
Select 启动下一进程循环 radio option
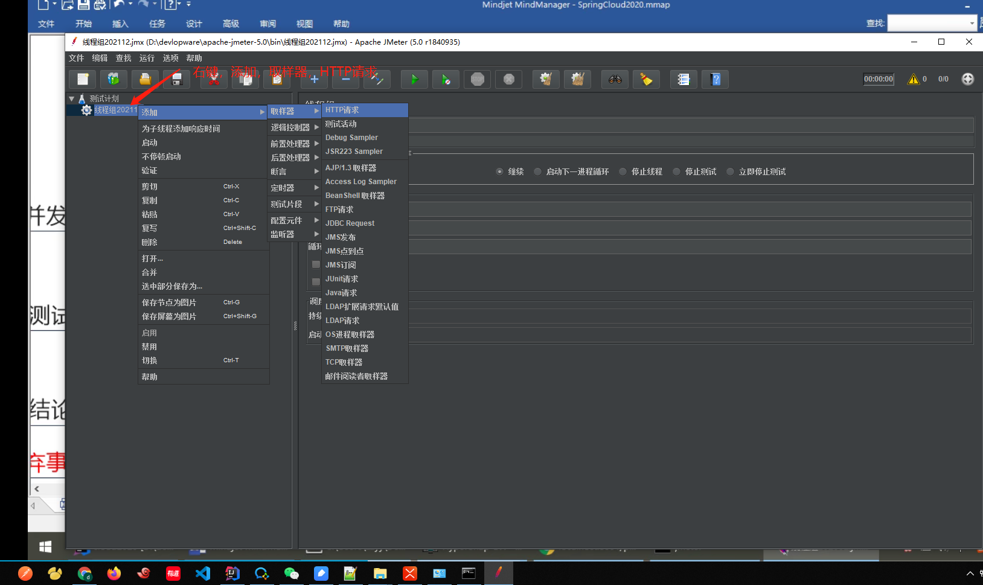537,171
